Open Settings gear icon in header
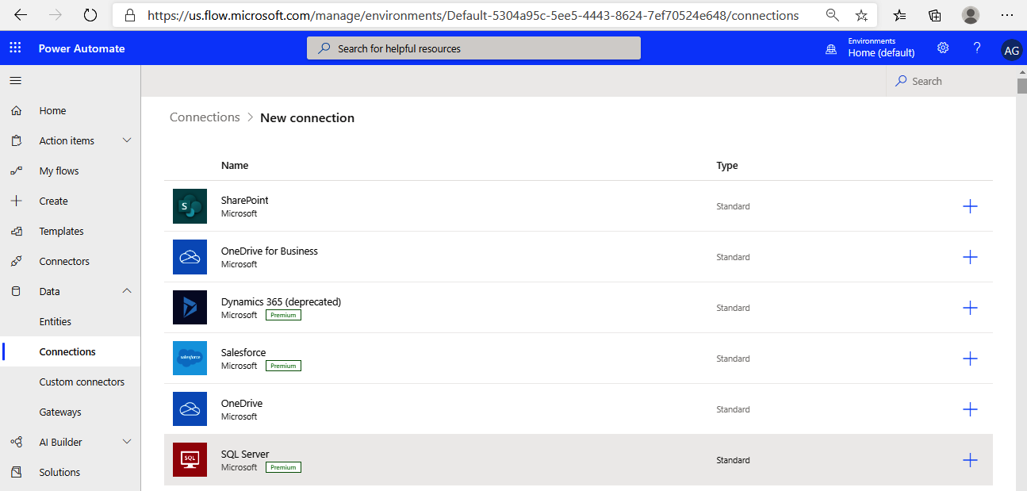This screenshot has width=1027, height=491. 943,48
